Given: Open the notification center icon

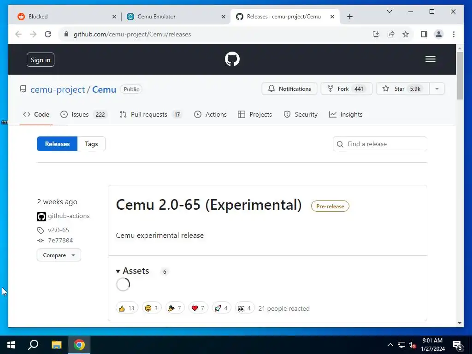Looking at the screenshot, I should [x=457, y=345].
